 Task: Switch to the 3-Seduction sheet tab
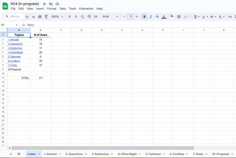pyautogui.click(x=100, y=154)
